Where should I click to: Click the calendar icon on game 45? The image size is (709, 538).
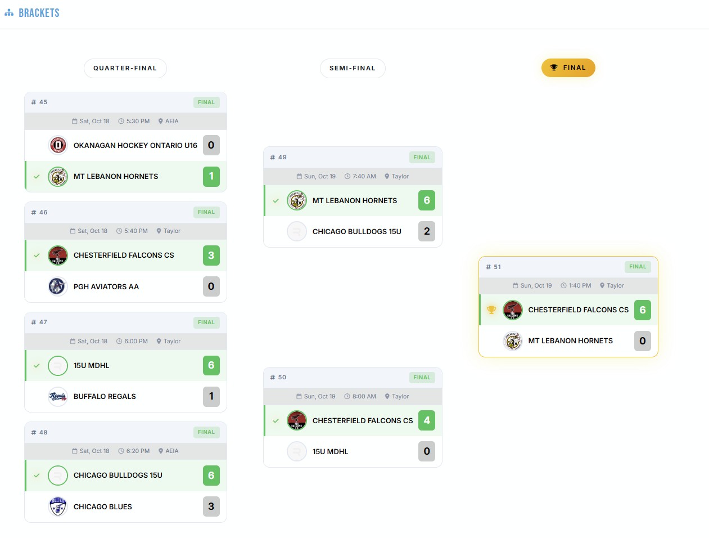coord(74,121)
